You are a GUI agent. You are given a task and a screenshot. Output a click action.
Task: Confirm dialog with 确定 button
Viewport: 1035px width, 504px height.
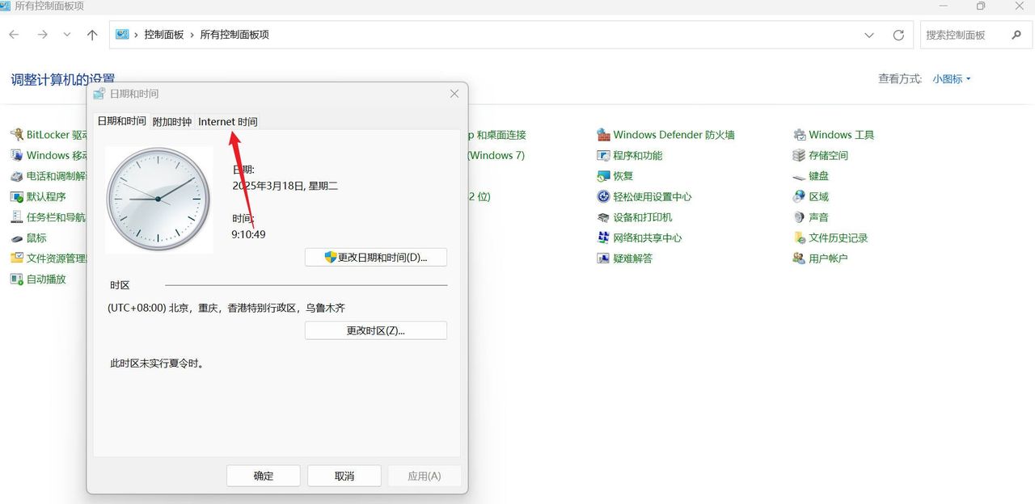click(264, 476)
